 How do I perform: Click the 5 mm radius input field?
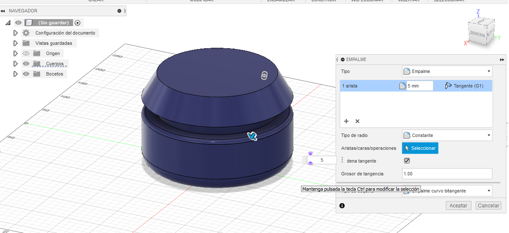click(x=420, y=86)
